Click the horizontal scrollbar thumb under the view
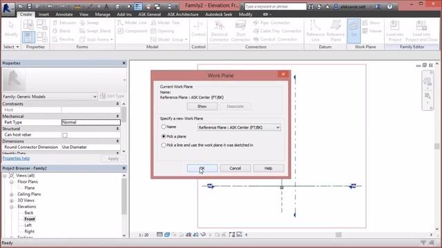This screenshot has height=248, width=442. [x=338, y=234]
